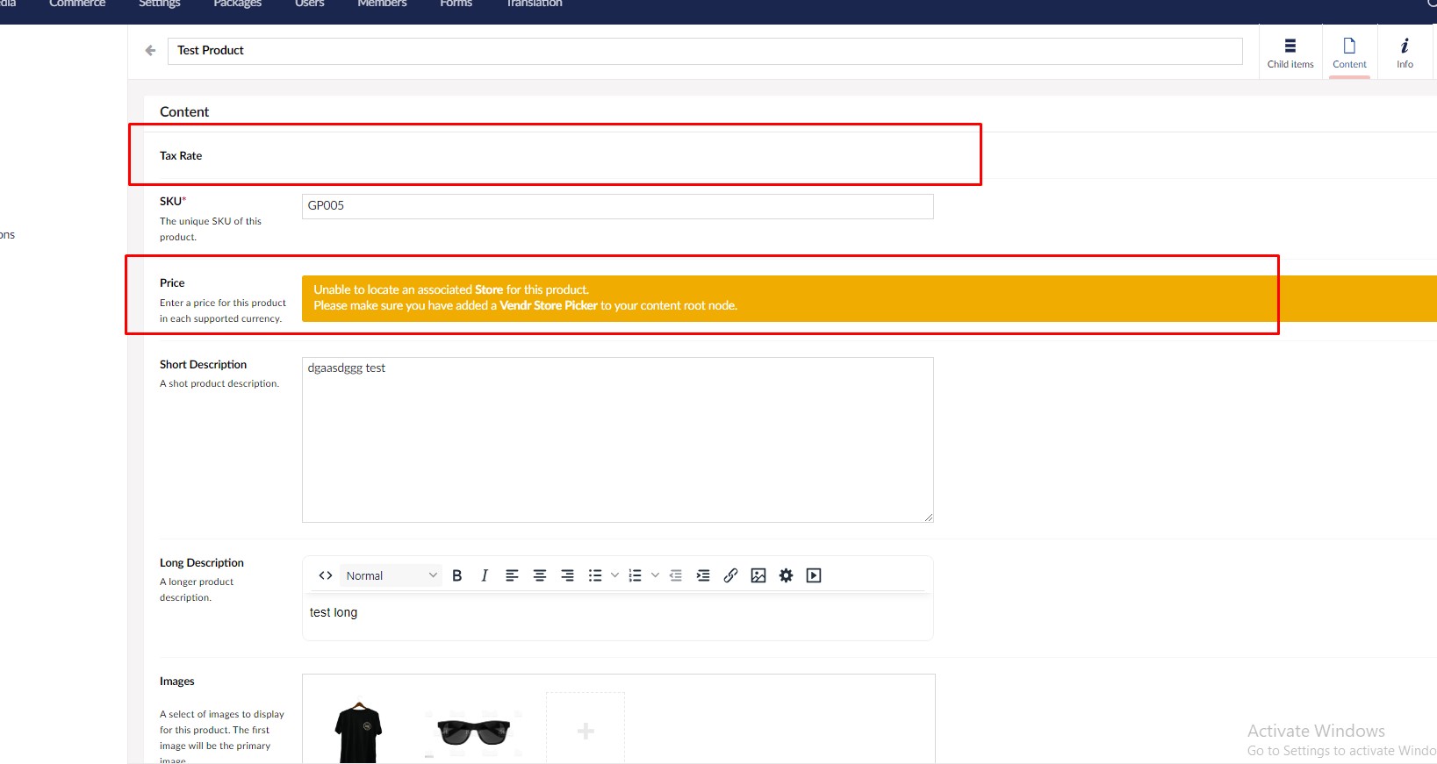Toggle italic formatting in Long Description
This screenshot has width=1437, height=764.
pyautogui.click(x=484, y=575)
